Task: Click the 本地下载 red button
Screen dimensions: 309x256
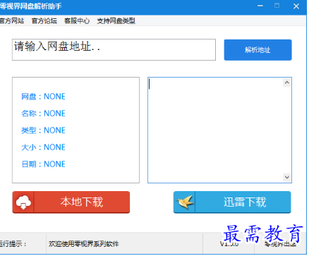Action: (71, 202)
